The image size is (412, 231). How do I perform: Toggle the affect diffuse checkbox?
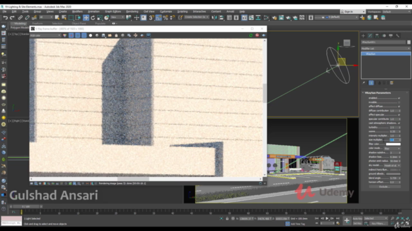[x=399, y=107]
